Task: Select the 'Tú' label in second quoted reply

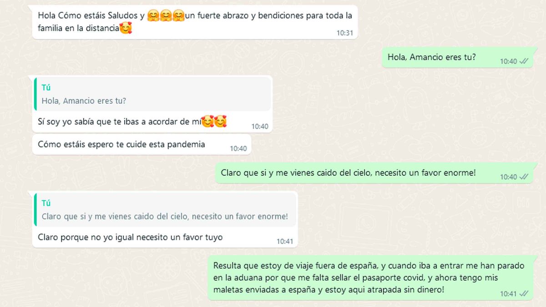Action: point(46,204)
